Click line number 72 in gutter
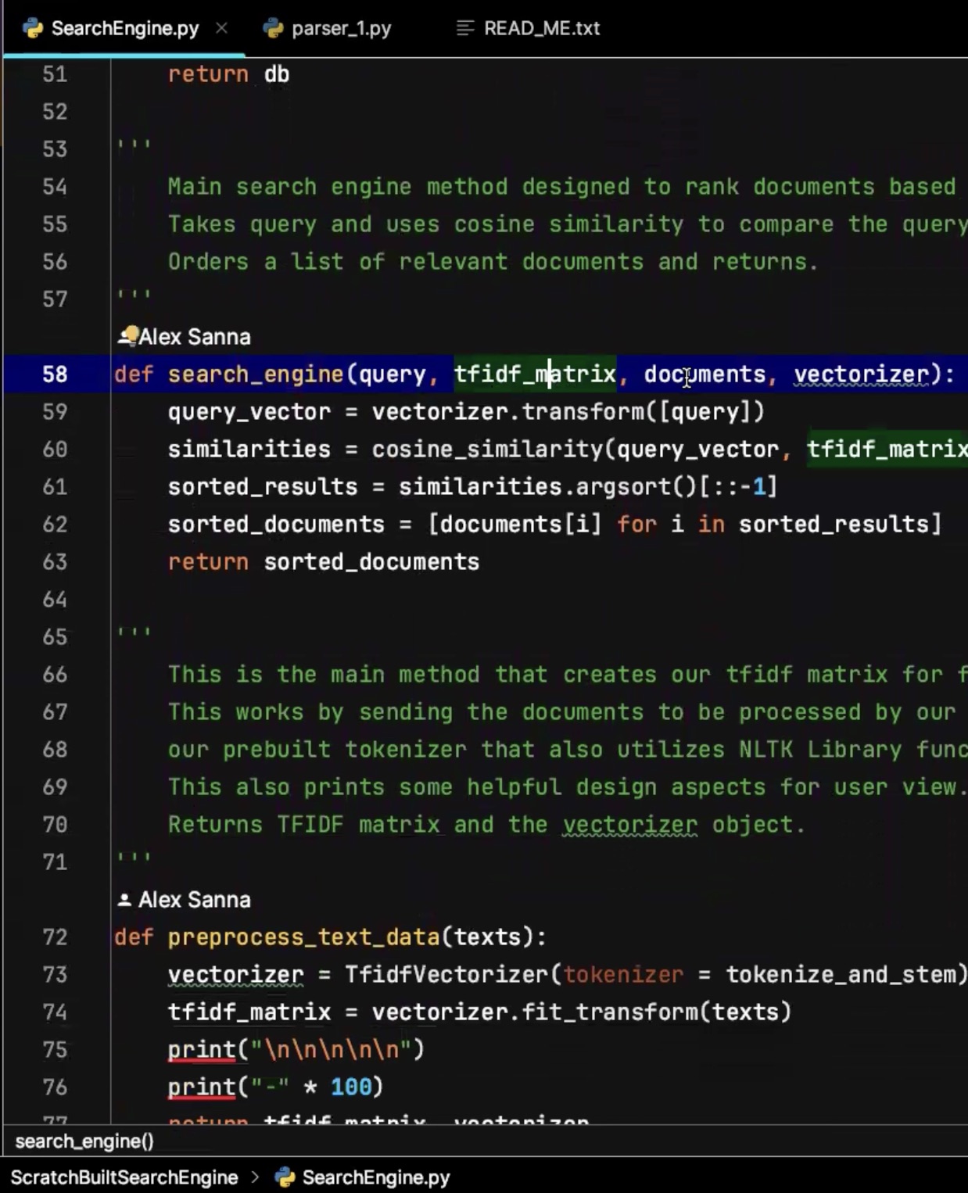 click(x=55, y=937)
